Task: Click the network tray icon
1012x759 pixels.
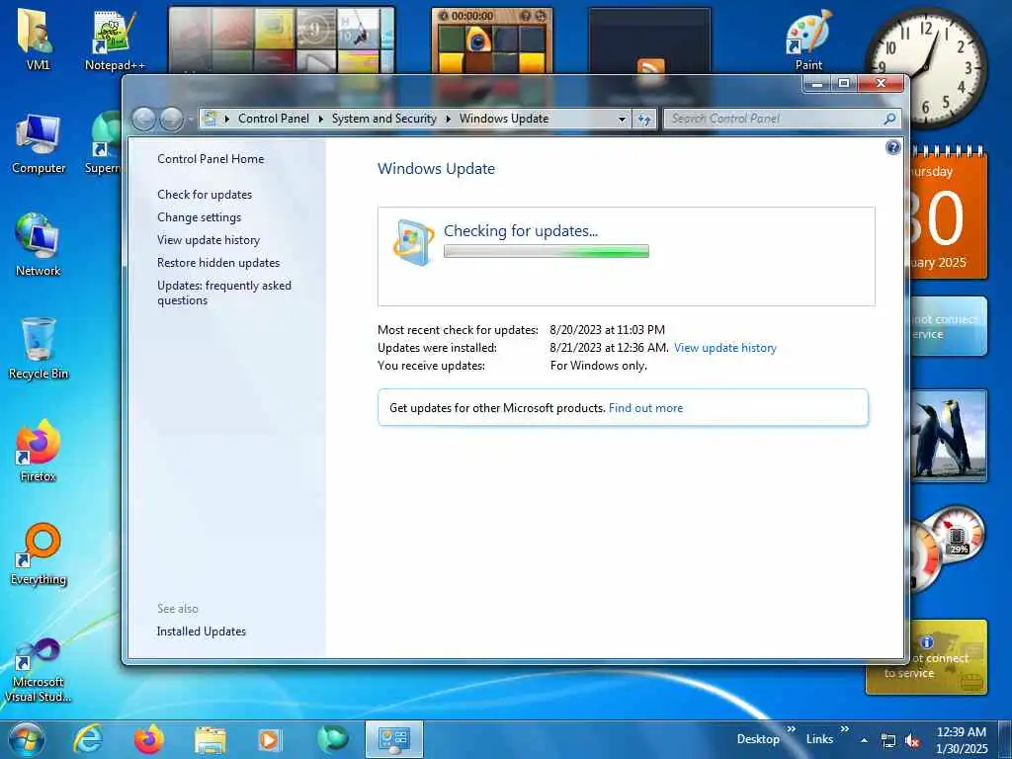Action: click(x=888, y=741)
